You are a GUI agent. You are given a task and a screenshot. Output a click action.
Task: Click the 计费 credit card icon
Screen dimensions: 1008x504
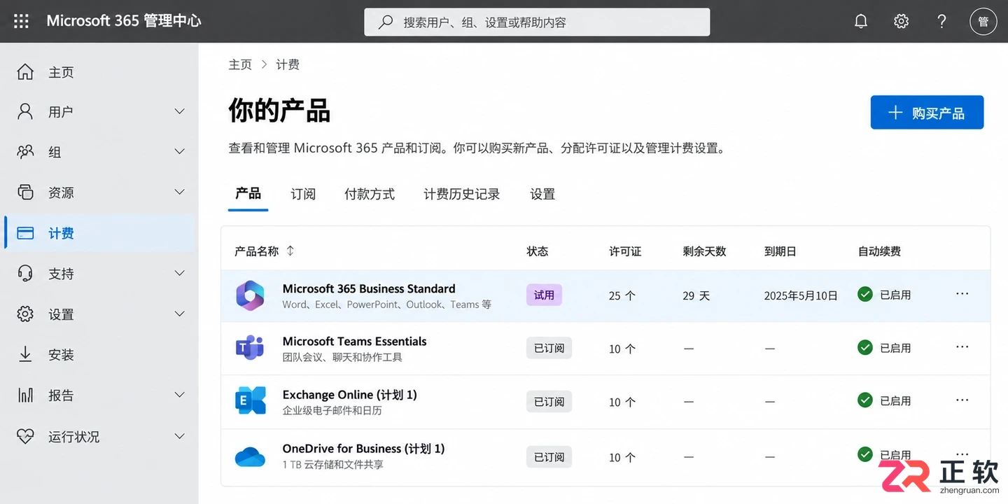coord(25,233)
